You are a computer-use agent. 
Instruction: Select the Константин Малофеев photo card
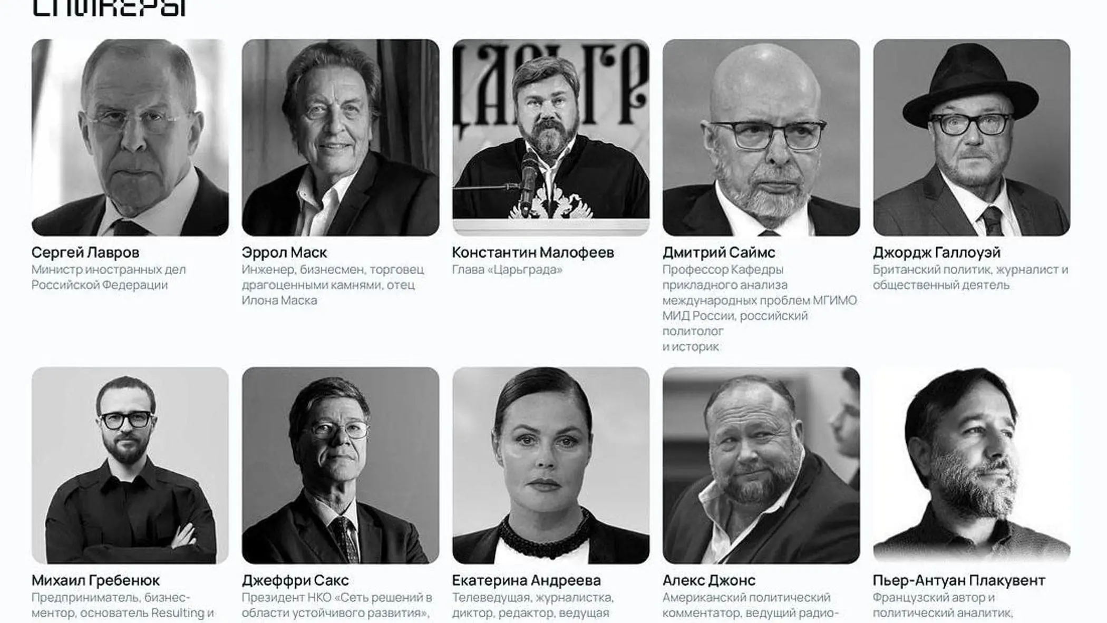551,138
